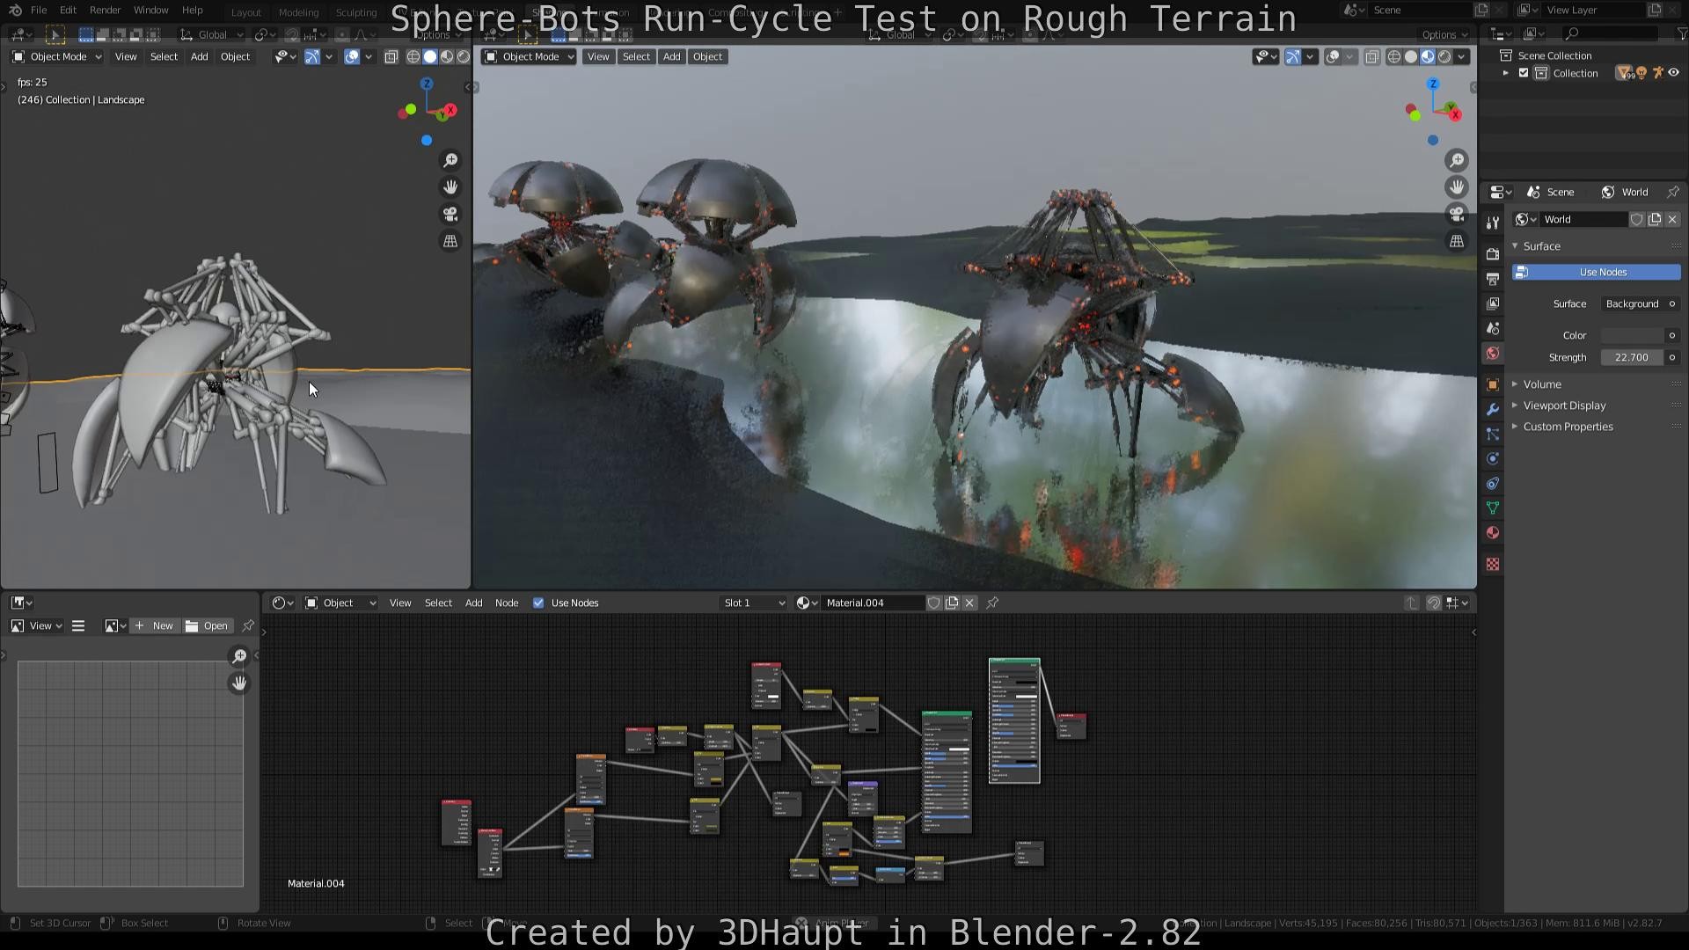
Task: Enable Rendered viewport shading mode
Action: pyautogui.click(x=1444, y=56)
